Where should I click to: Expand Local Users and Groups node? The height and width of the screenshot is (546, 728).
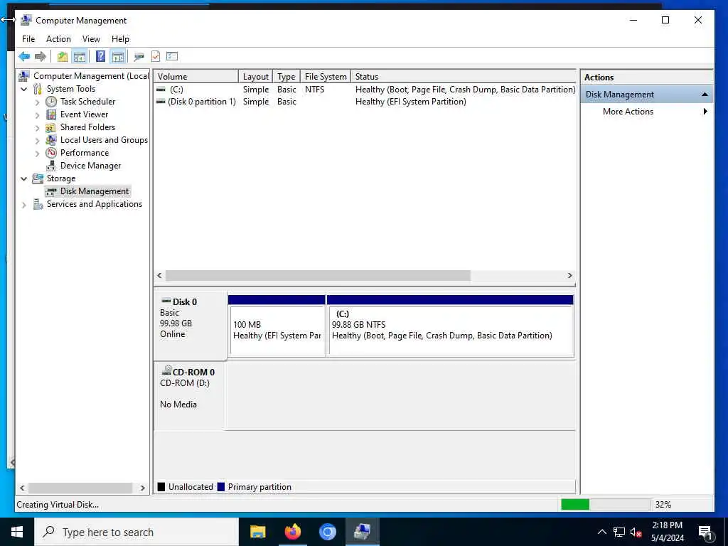(x=37, y=140)
